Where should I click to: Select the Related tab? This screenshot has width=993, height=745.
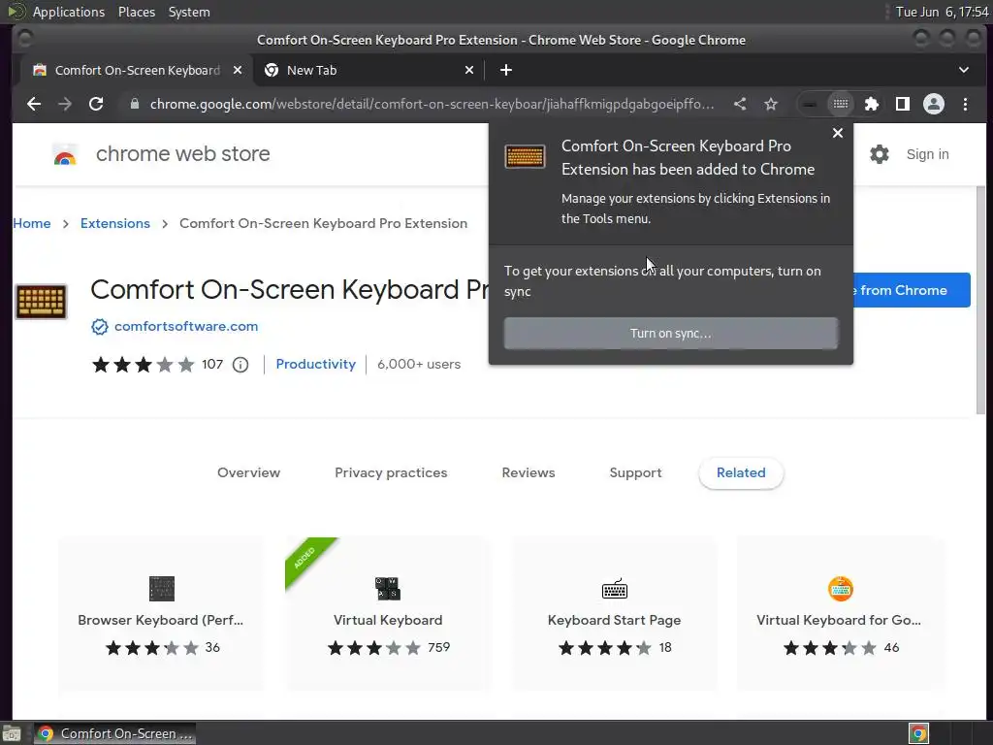(x=741, y=472)
